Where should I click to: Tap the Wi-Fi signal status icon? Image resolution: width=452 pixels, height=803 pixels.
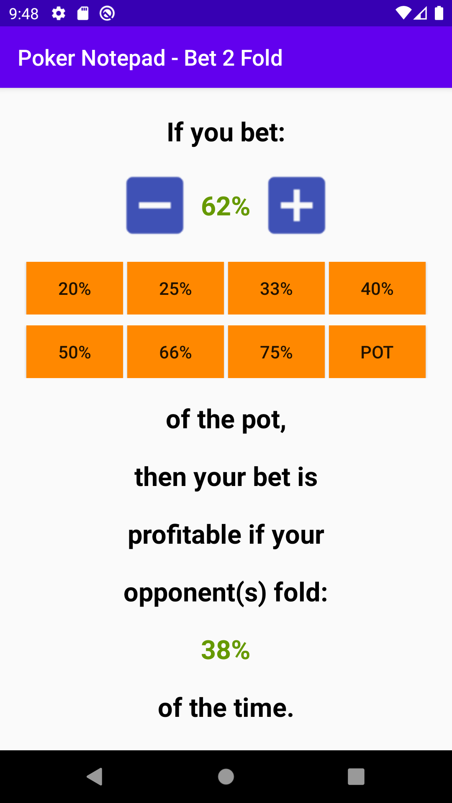403,13
